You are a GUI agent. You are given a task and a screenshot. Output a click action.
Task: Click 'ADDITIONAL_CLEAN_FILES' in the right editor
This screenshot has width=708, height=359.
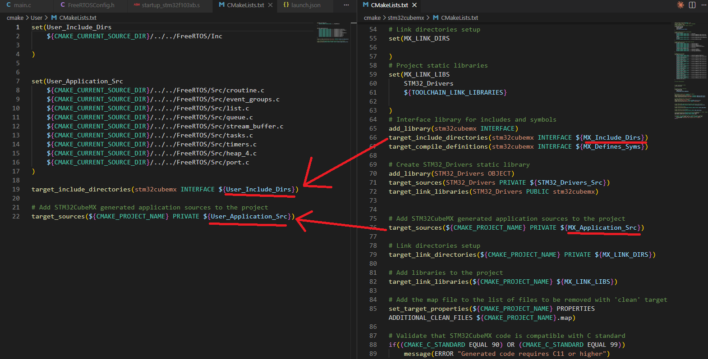click(x=431, y=318)
